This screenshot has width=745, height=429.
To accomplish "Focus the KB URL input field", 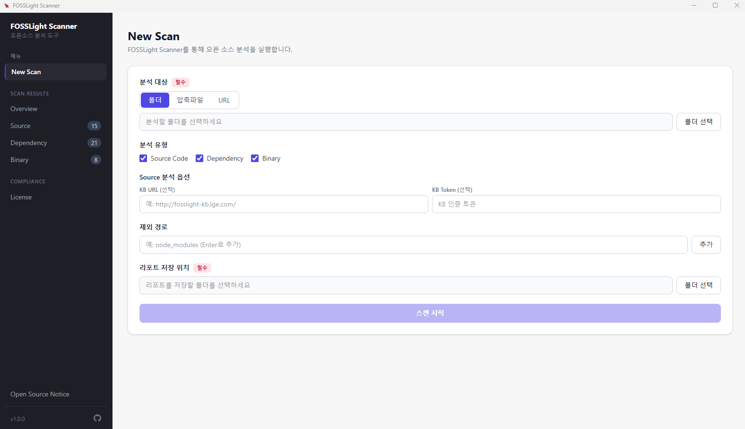I will pos(284,204).
